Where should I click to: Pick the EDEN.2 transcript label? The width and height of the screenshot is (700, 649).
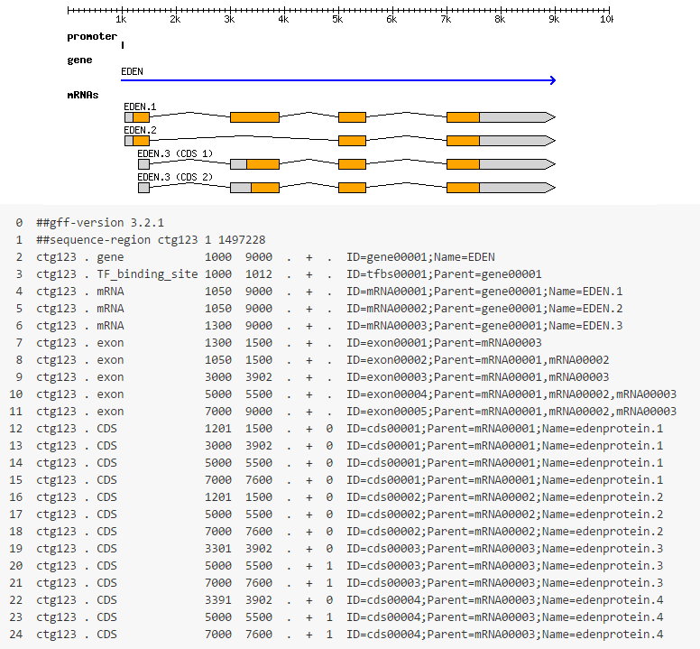140,131
